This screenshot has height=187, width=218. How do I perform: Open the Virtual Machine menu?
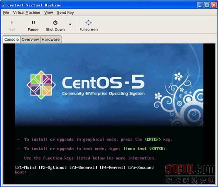pyautogui.click(x=26, y=13)
